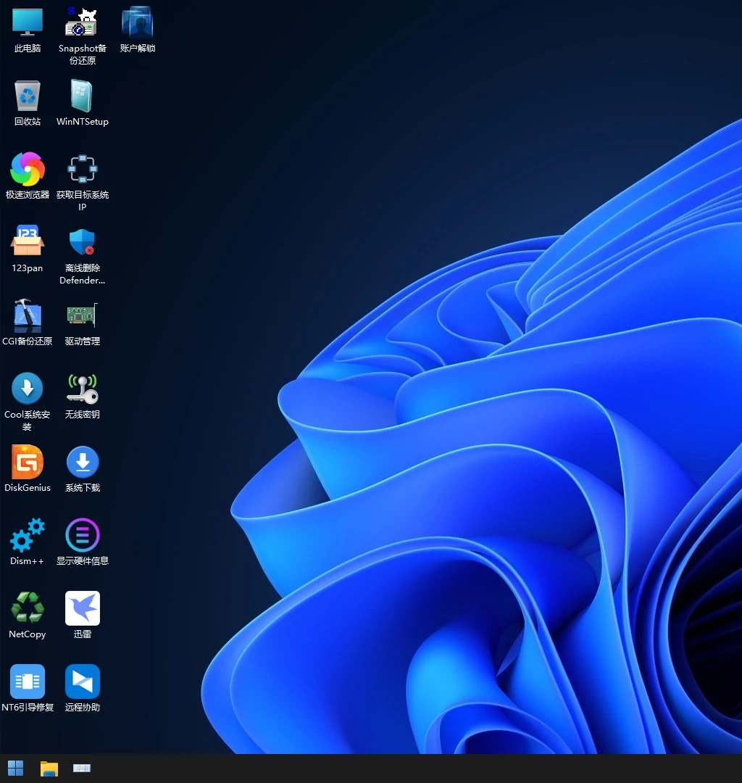Image resolution: width=742 pixels, height=783 pixels.
Task: Click the 获取目标系统IP icon
Action: pos(82,170)
